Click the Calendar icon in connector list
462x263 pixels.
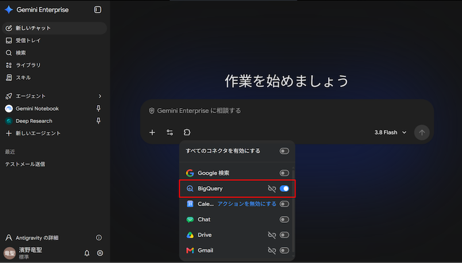click(x=190, y=204)
